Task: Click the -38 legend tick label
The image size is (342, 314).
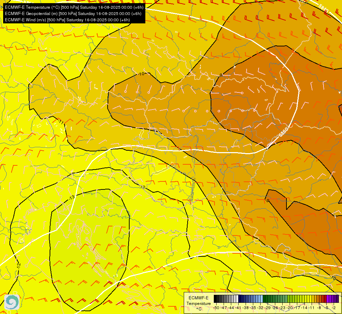Action: tap(245, 308)
